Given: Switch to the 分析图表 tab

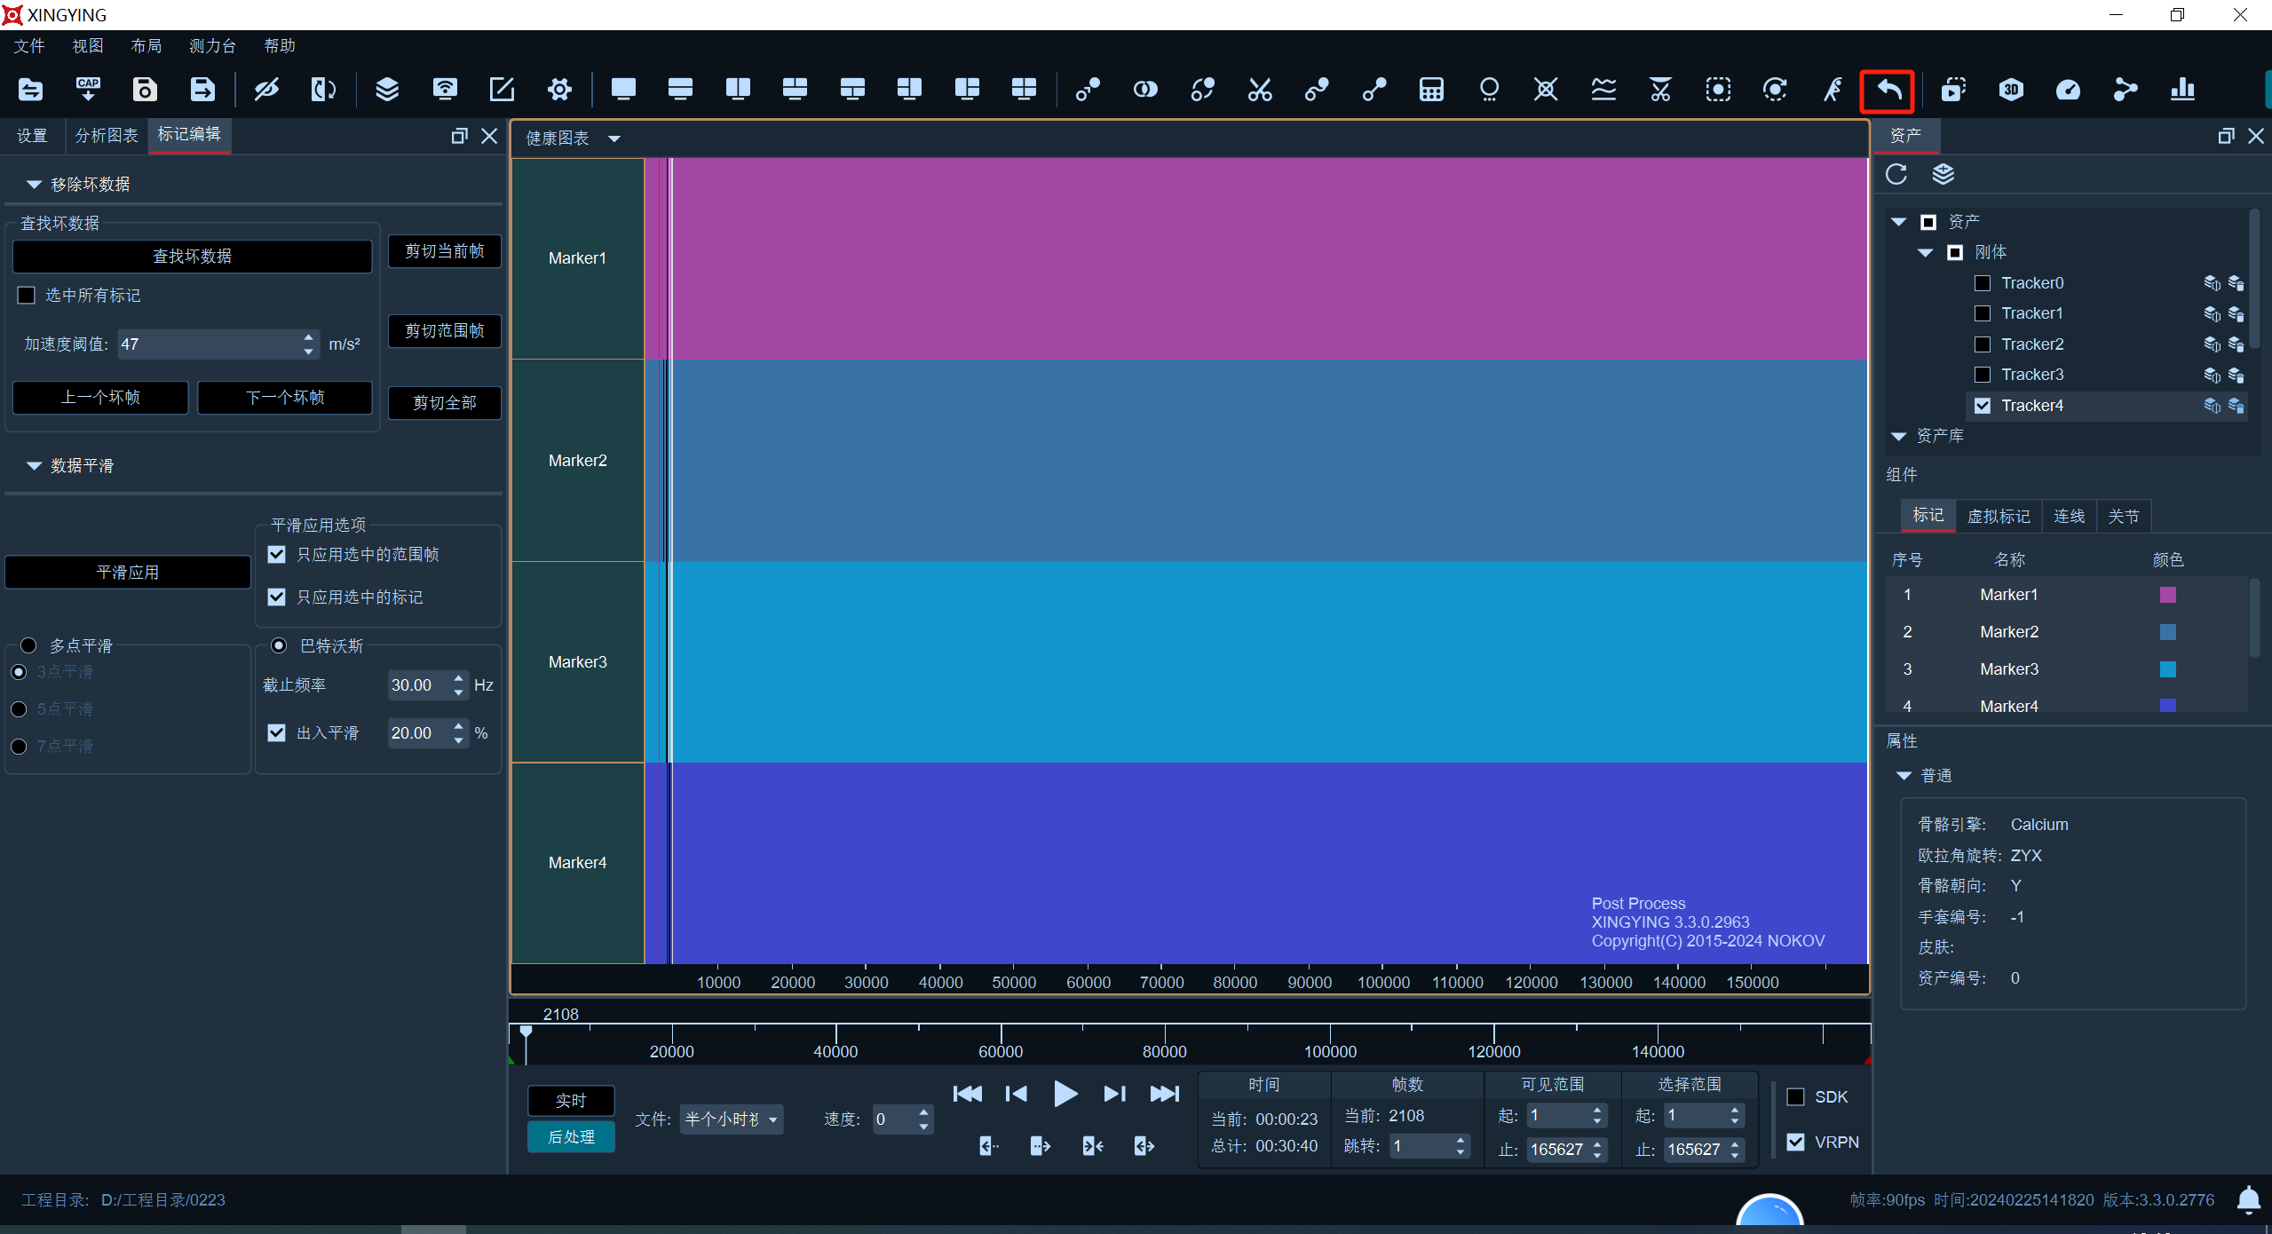Looking at the screenshot, I should 107,135.
